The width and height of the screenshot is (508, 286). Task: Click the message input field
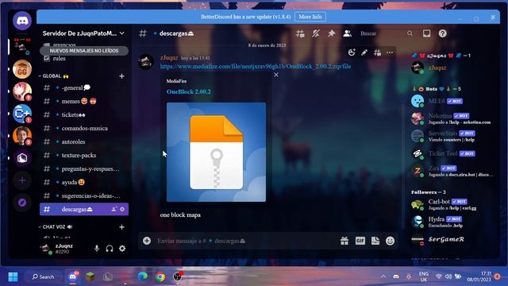point(243,241)
